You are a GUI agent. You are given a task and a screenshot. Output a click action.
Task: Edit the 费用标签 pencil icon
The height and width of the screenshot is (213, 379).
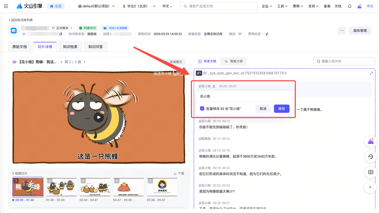[x=267, y=34]
